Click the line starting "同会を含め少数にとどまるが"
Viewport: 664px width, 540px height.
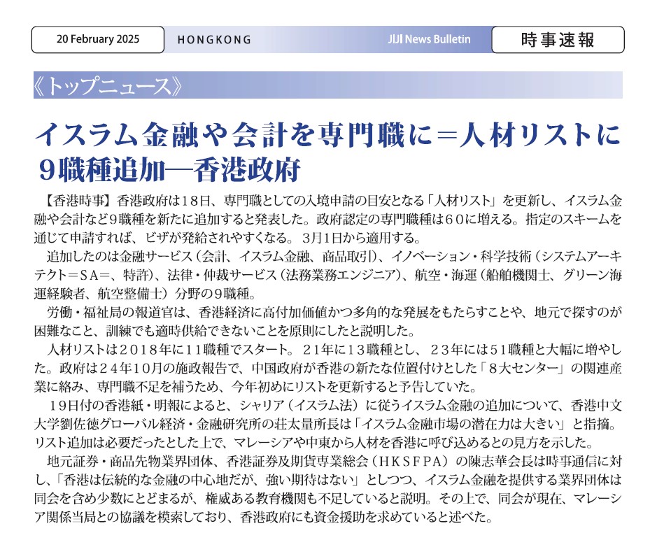point(327,499)
